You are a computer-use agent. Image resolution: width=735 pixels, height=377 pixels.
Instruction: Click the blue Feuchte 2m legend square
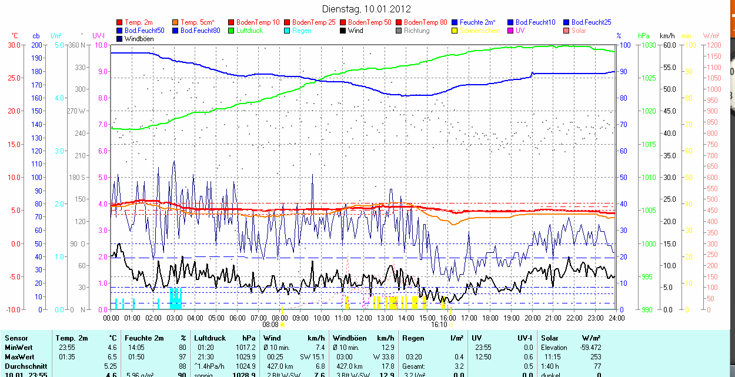(x=455, y=22)
